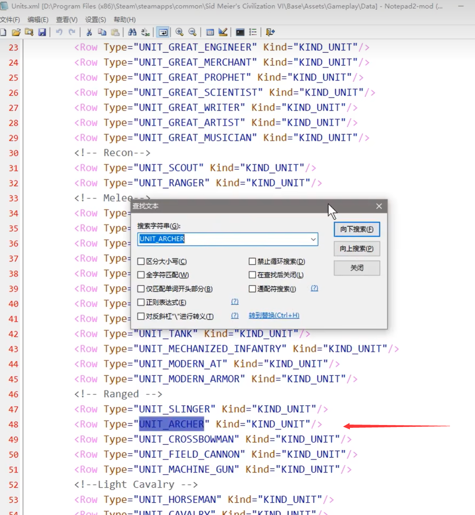Open the 设置(S) menu
Viewport: 475px width, 515px height.
click(x=96, y=19)
